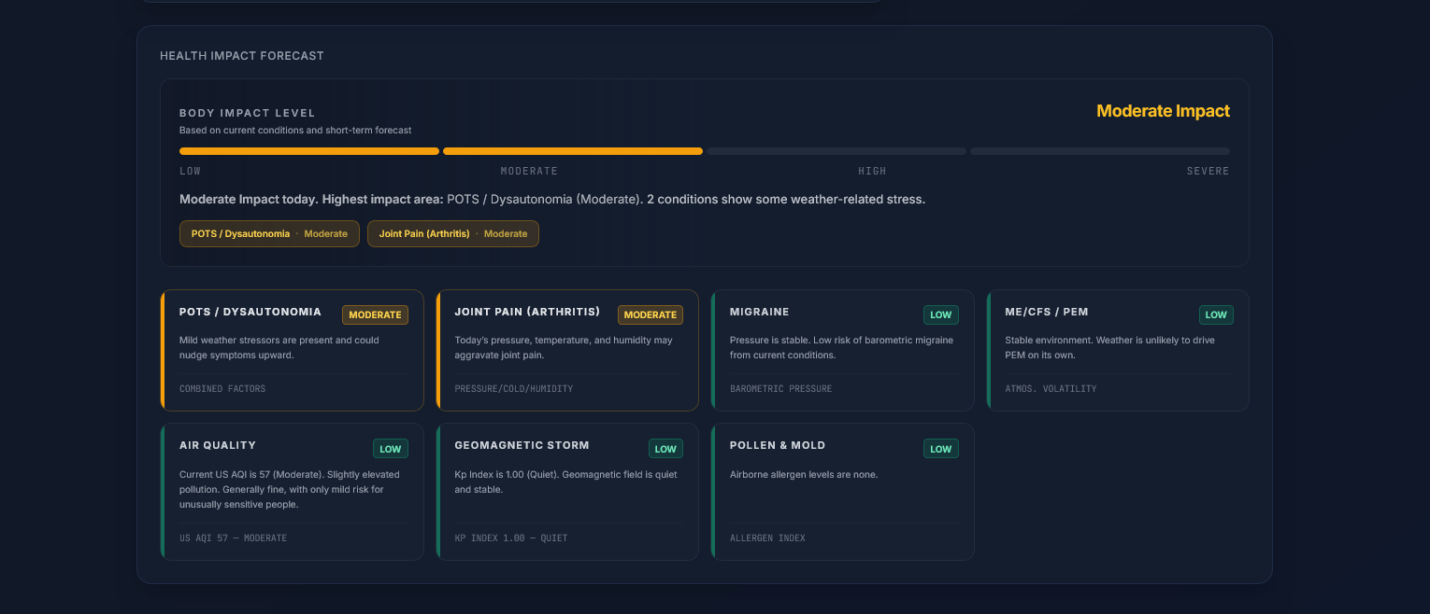
Task: Select the Geomagnetic Storm card title
Action: (x=522, y=445)
